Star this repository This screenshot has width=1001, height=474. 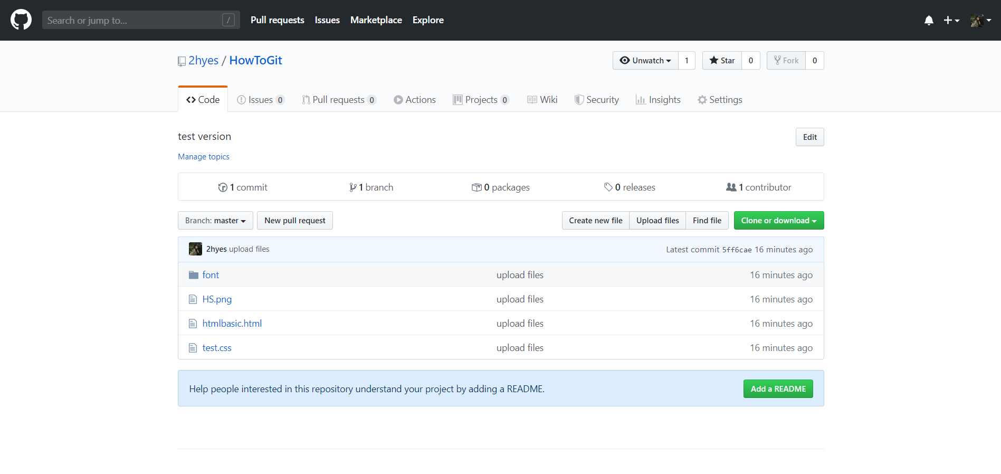tap(722, 60)
